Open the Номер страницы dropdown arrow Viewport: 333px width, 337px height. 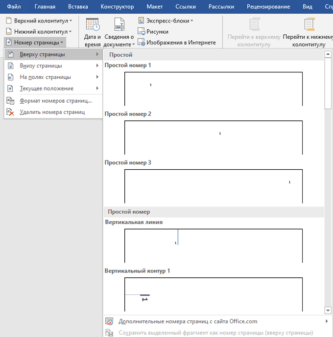coord(62,43)
